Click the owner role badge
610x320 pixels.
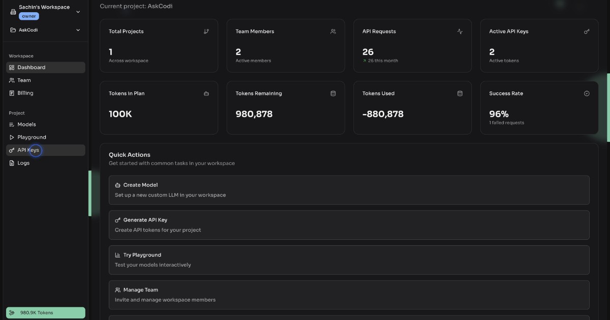point(29,16)
